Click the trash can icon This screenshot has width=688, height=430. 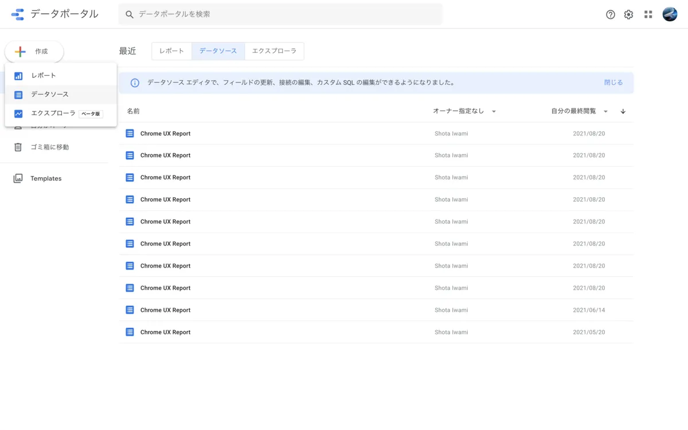[x=18, y=147]
